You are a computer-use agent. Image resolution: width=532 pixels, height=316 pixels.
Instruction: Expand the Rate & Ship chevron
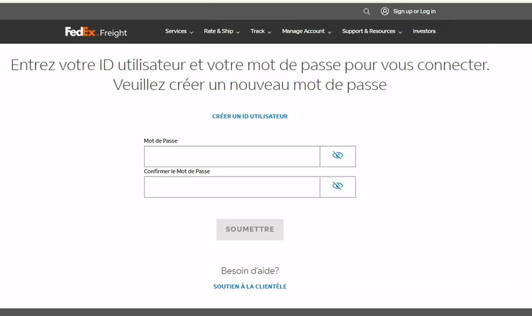point(238,32)
